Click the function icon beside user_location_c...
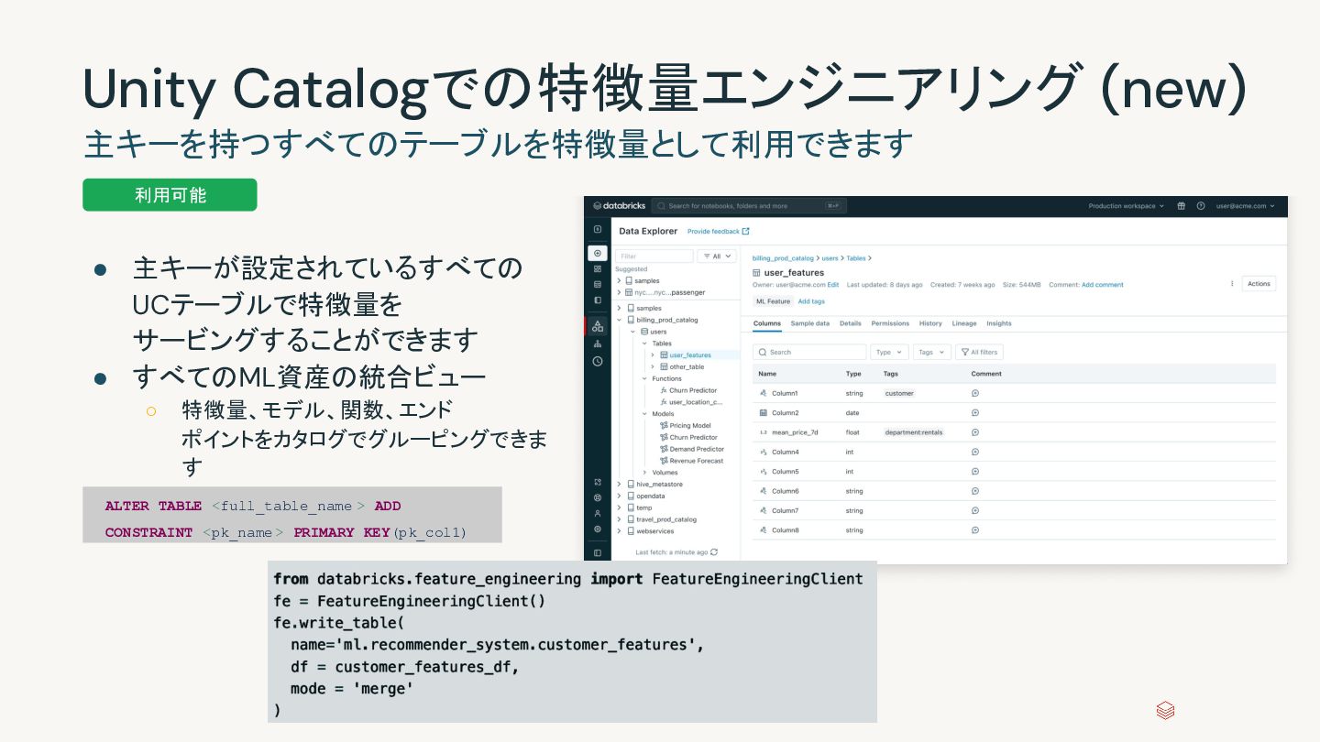 point(664,401)
